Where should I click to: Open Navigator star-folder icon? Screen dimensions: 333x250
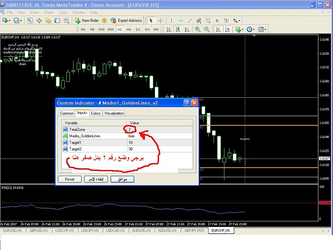tap(48, 21)
